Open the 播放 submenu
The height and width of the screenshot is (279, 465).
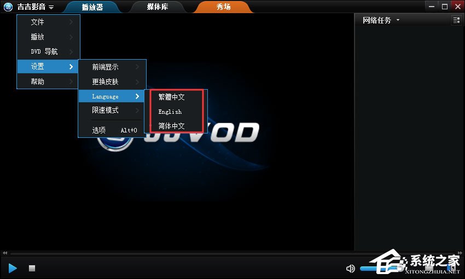point(48,37)
